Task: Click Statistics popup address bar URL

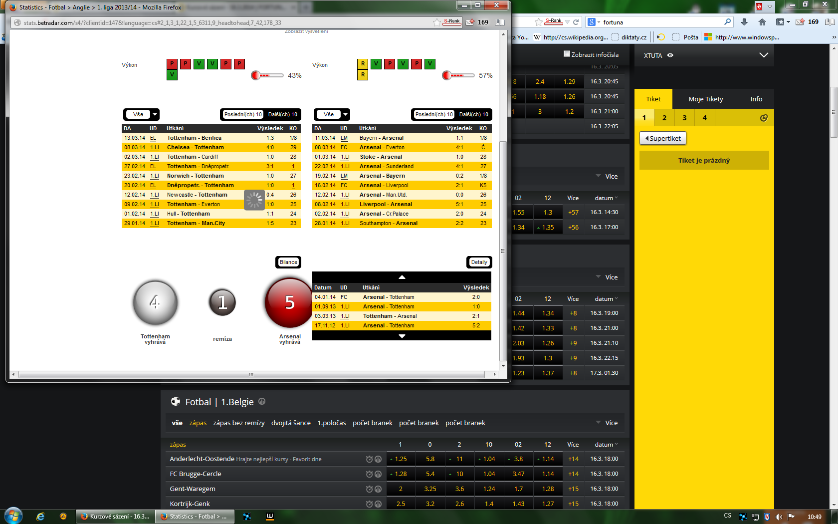Action: tap(152, 22)
